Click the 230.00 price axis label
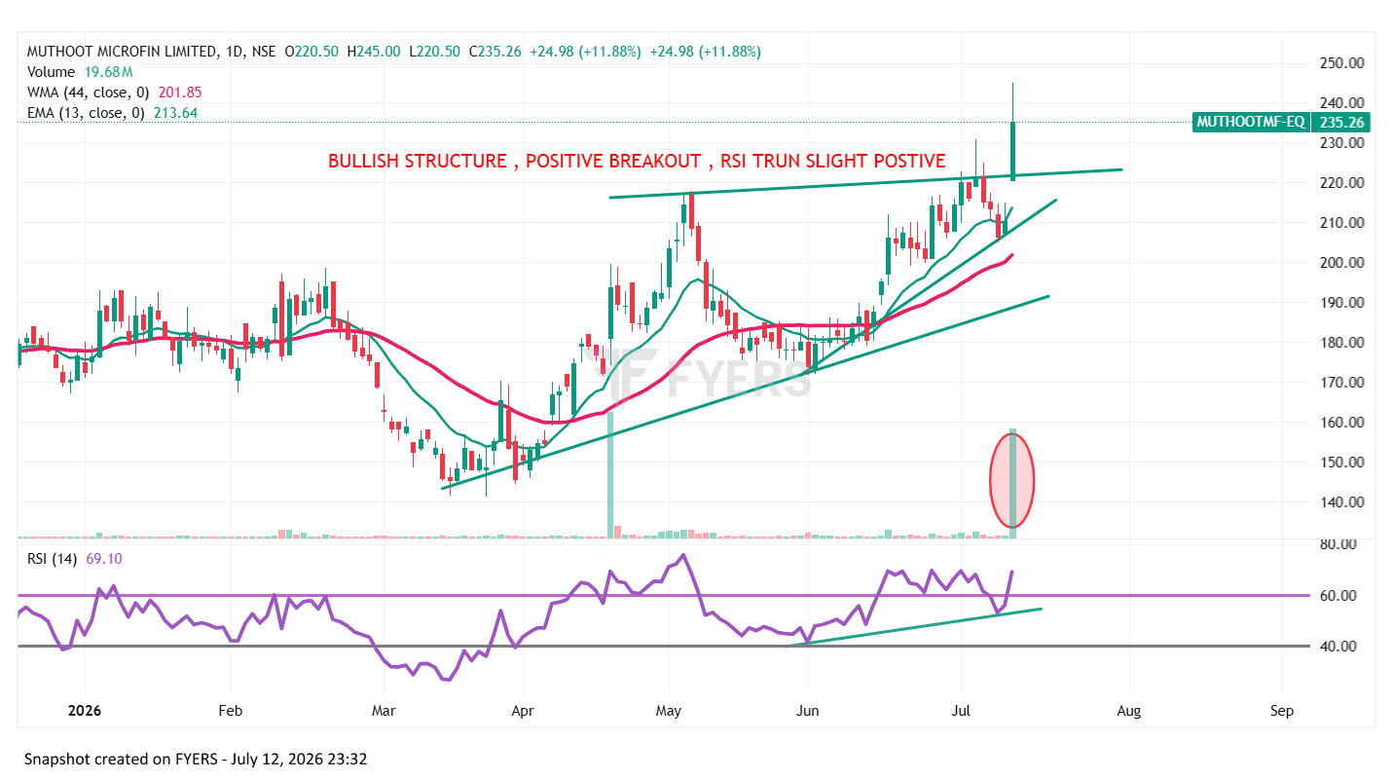 [1341, 143]
